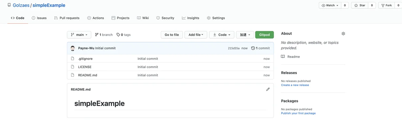402x121 pixels.
Task: Follow the Create a new release link
Action: coord(295,85)
